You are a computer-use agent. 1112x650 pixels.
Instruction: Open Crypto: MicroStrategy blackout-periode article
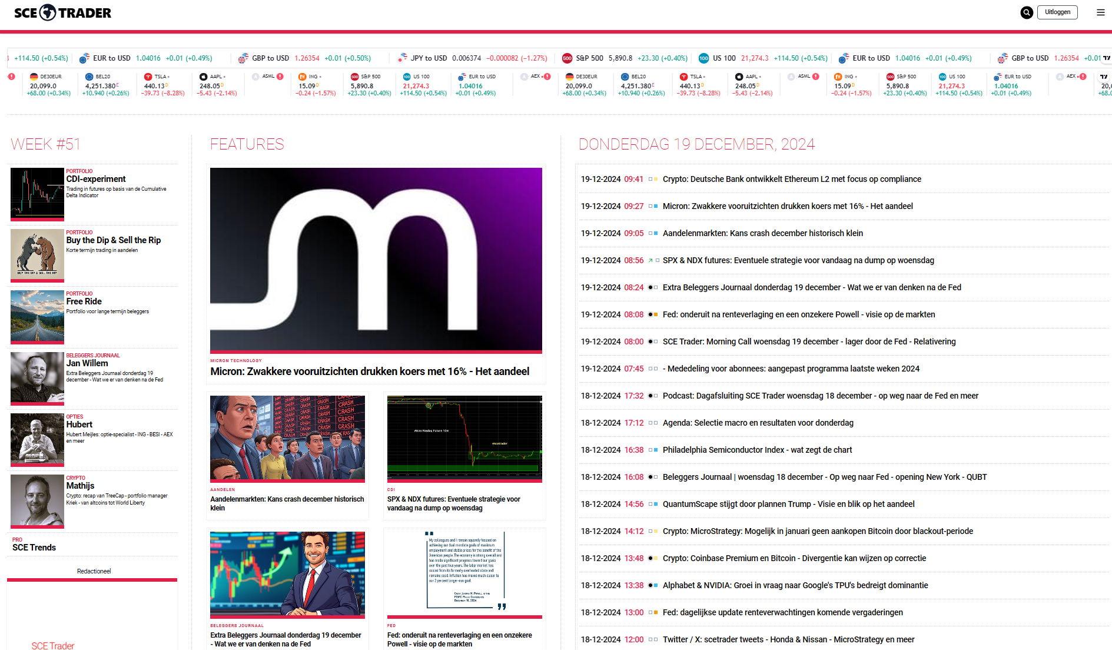[x=818, y=531]
